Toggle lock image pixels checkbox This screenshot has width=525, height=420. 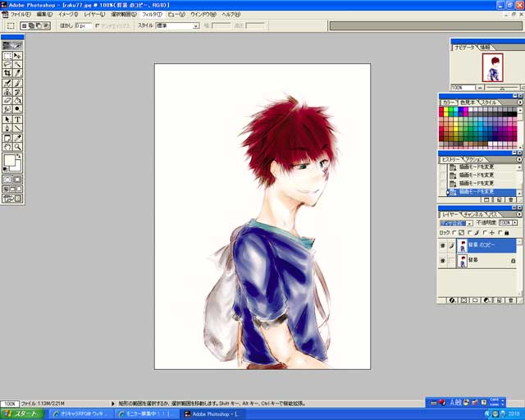(x=470, y=232)
